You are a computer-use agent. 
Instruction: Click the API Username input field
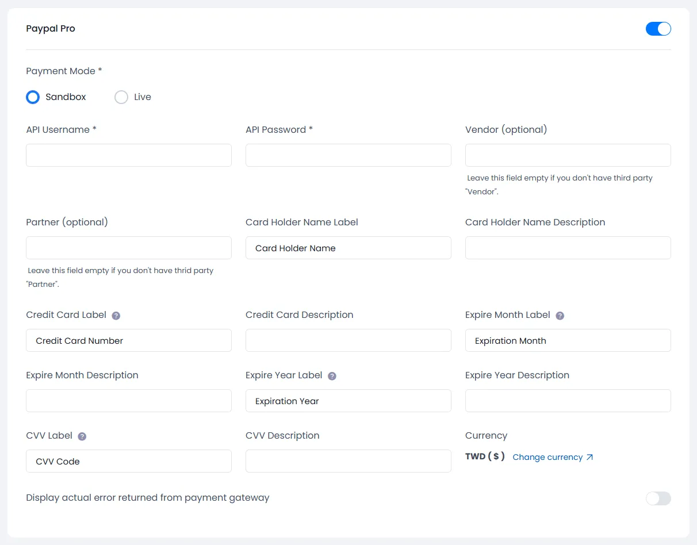pos(129,155)
